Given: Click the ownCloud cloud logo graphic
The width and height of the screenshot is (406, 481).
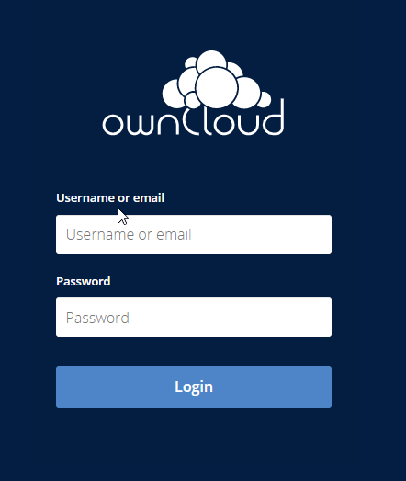Looking at the screenshot, I should tap(217, 80).
